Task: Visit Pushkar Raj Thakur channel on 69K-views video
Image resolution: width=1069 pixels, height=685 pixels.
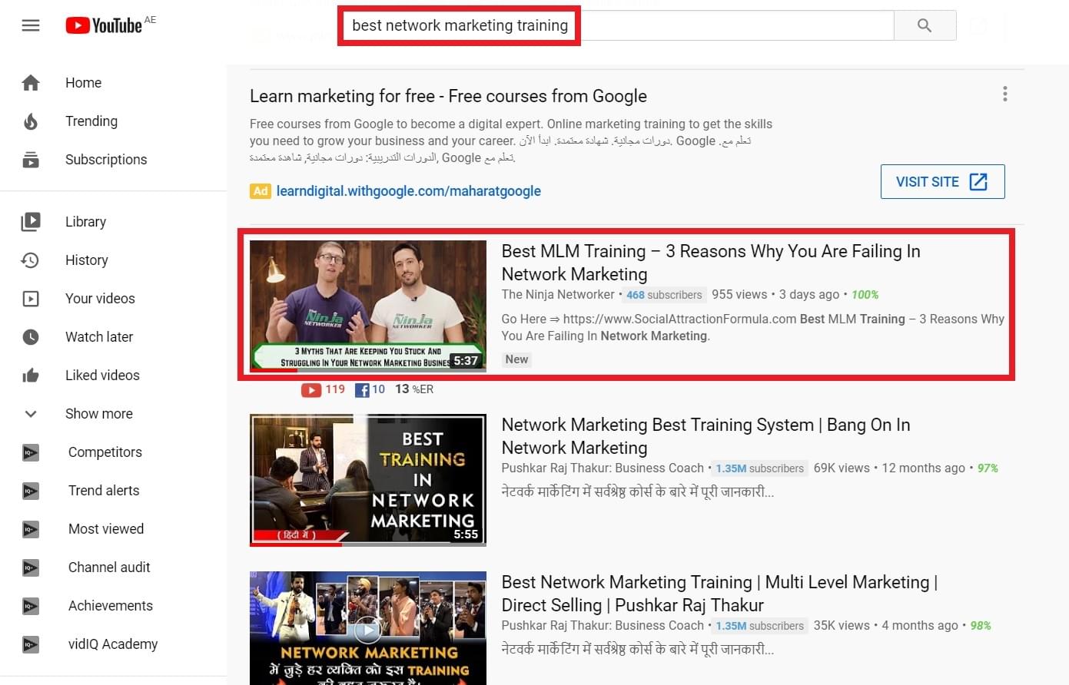Action: tap(603, 468)
